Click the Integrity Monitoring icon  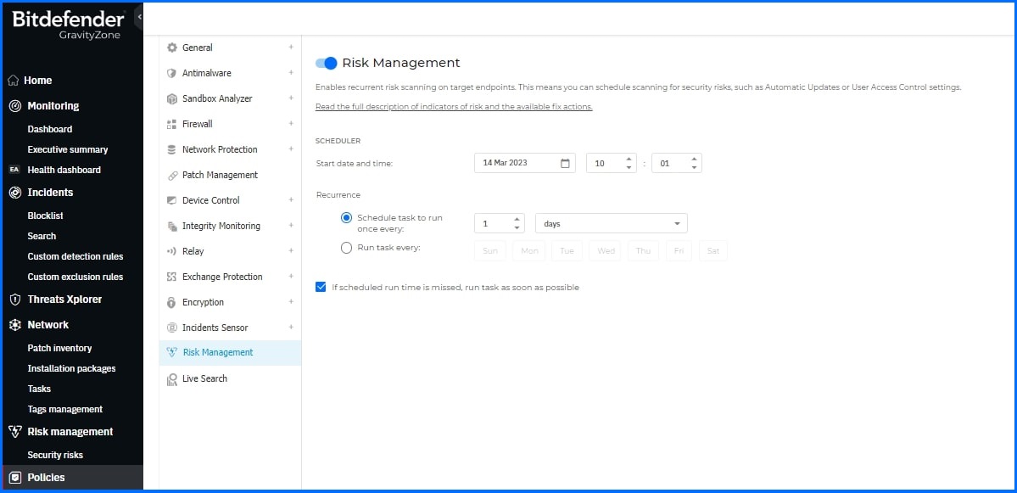point(172,227)
